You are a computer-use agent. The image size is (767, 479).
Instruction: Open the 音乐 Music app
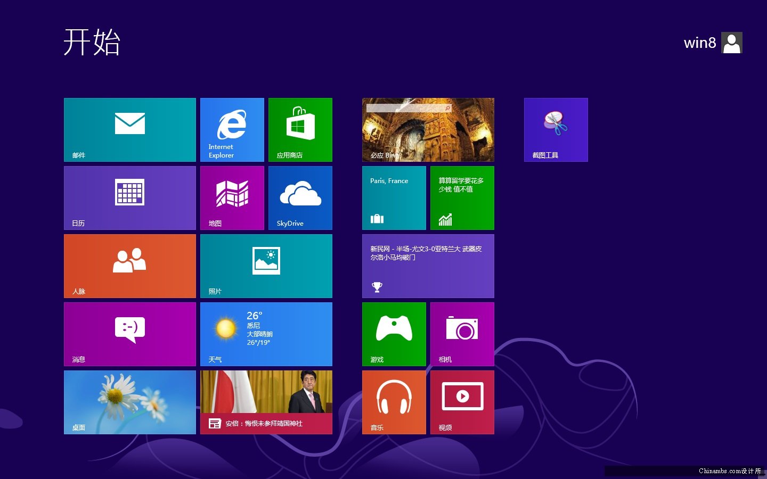tap(394, 402)
